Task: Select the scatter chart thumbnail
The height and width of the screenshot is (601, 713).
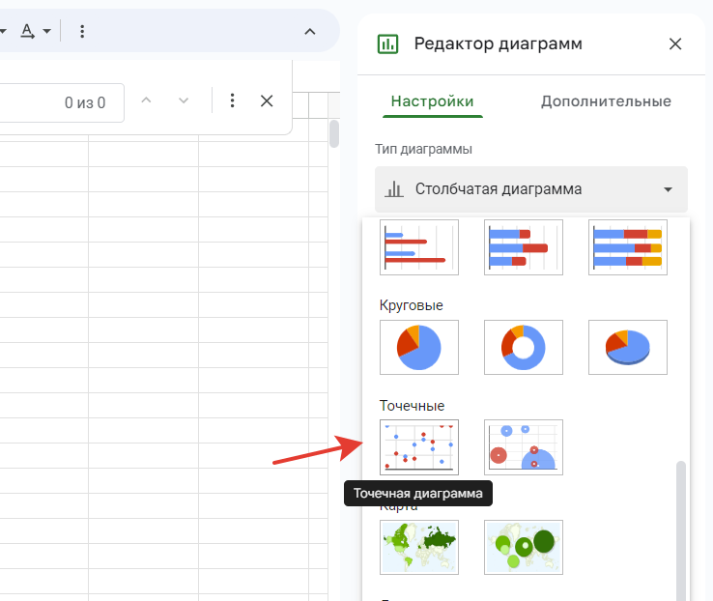Action: [x=419, y=447]
